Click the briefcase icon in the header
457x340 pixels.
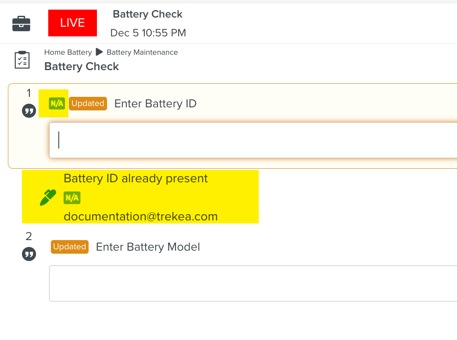pyautogui.click(x=21, y=23)
